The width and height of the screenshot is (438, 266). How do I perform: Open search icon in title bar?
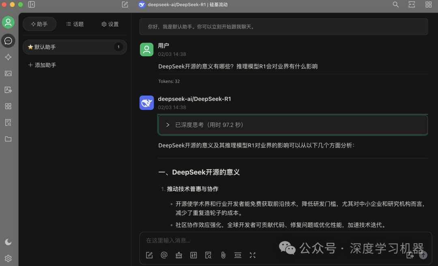[x=395, y=4]
